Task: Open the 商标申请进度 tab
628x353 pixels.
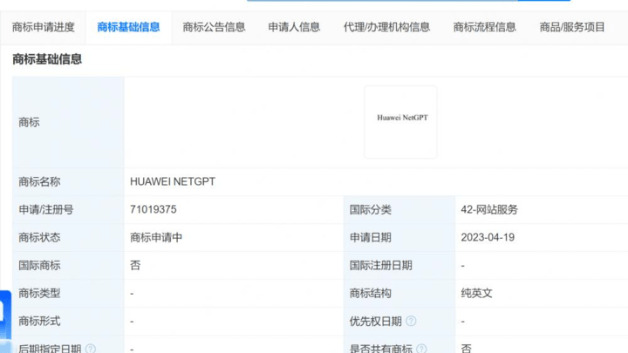Action: point(44,27)
